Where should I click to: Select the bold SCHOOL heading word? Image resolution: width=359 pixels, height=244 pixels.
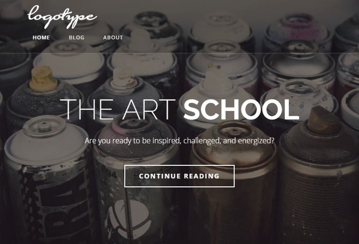tap(241, 110)
